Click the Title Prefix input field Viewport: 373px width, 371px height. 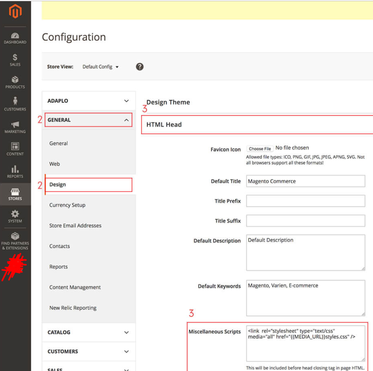coord(306,201)
